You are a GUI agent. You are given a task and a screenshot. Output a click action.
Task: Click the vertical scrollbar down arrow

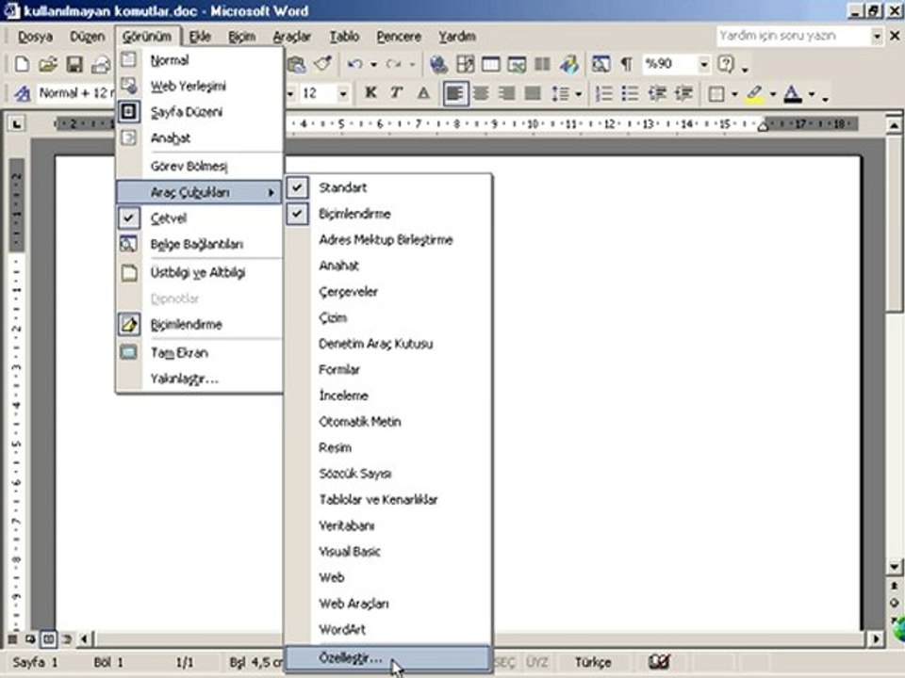coord(894,567)
